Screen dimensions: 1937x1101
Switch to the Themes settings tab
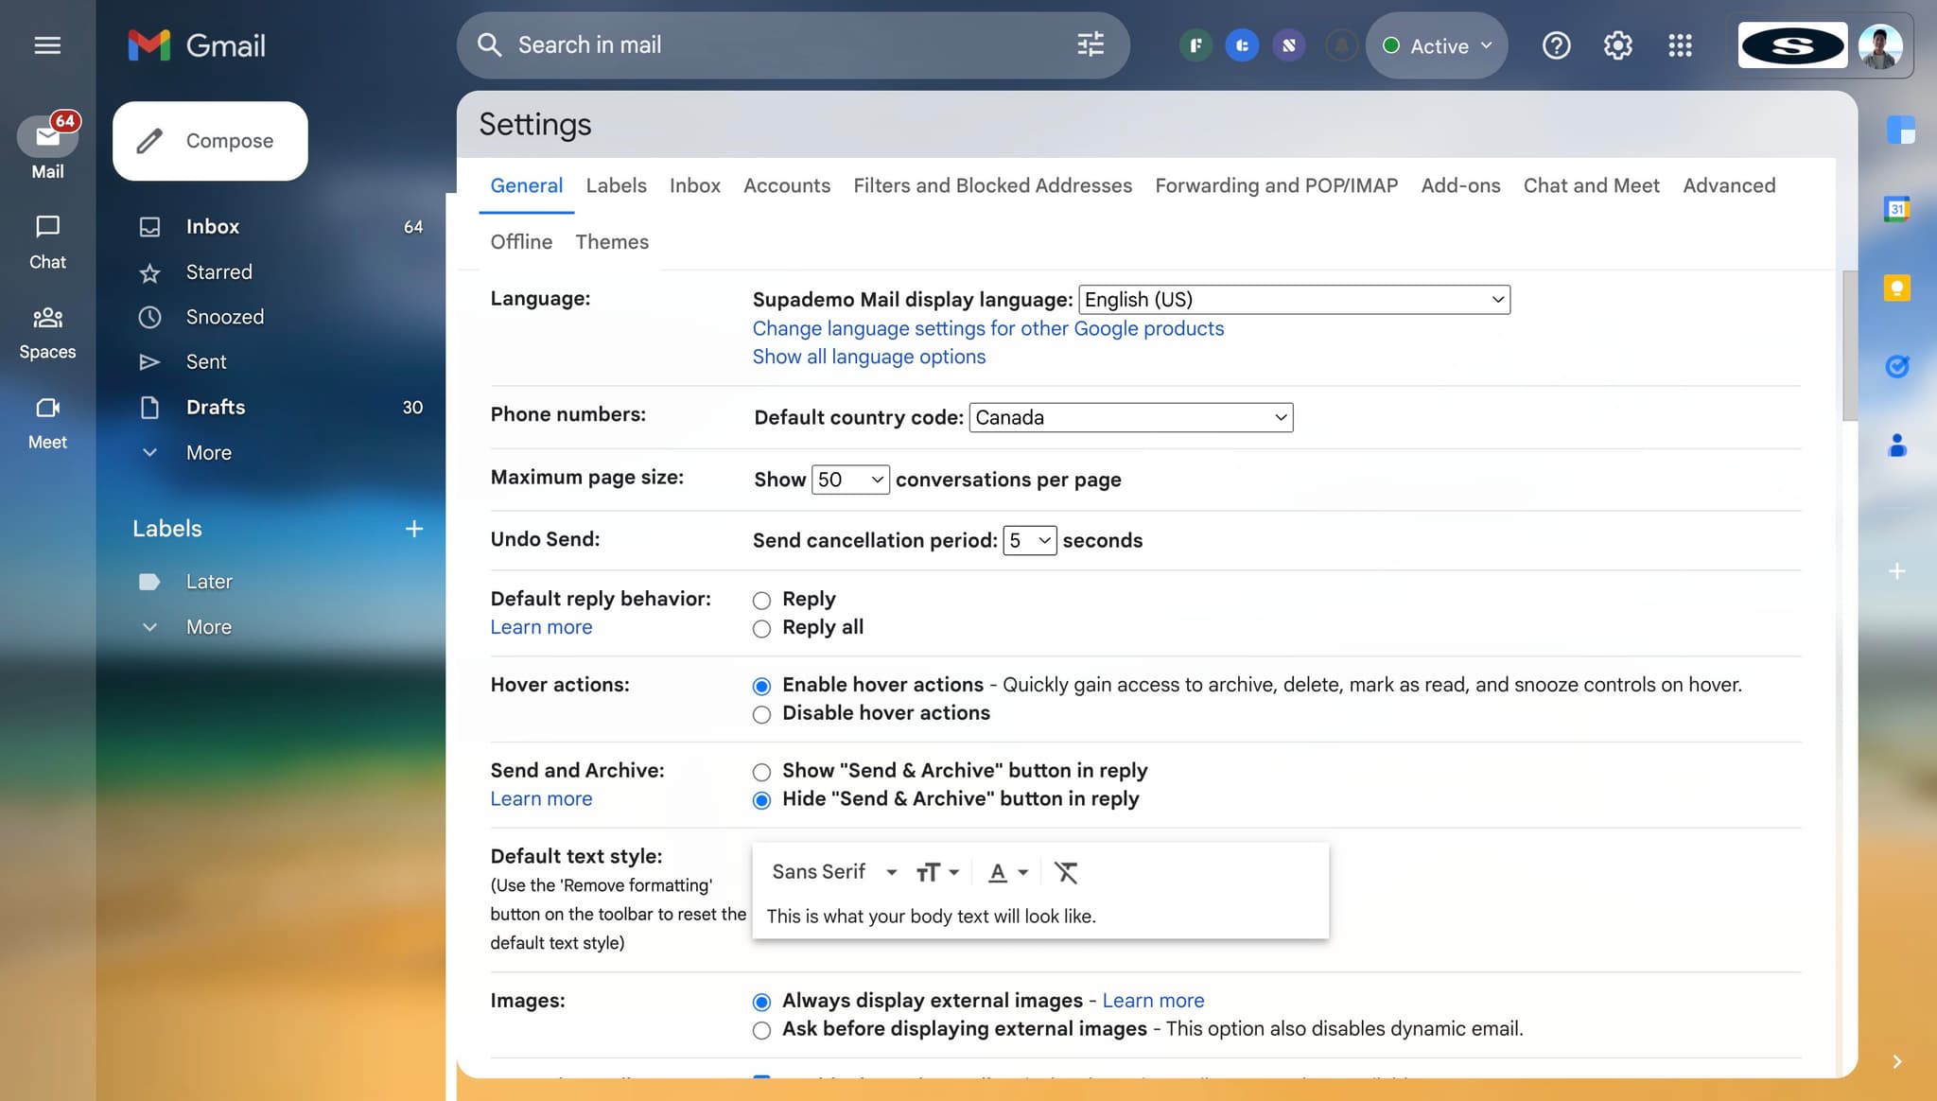pos(611,241)
